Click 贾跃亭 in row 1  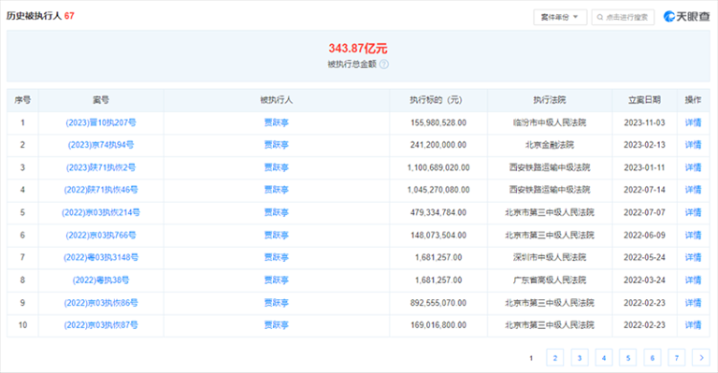click(276, 122)
